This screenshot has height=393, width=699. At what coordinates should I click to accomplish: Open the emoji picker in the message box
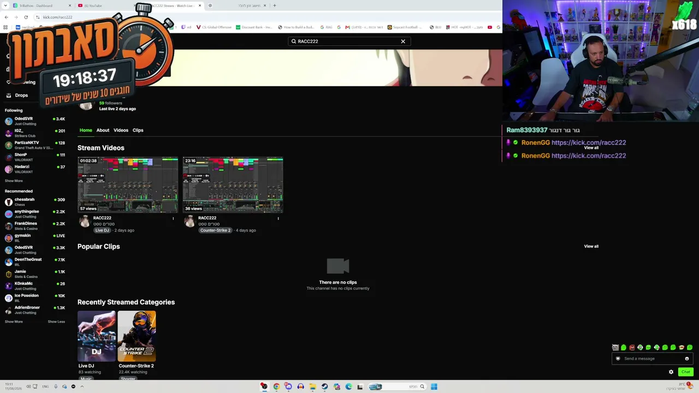tap(687, 359)
